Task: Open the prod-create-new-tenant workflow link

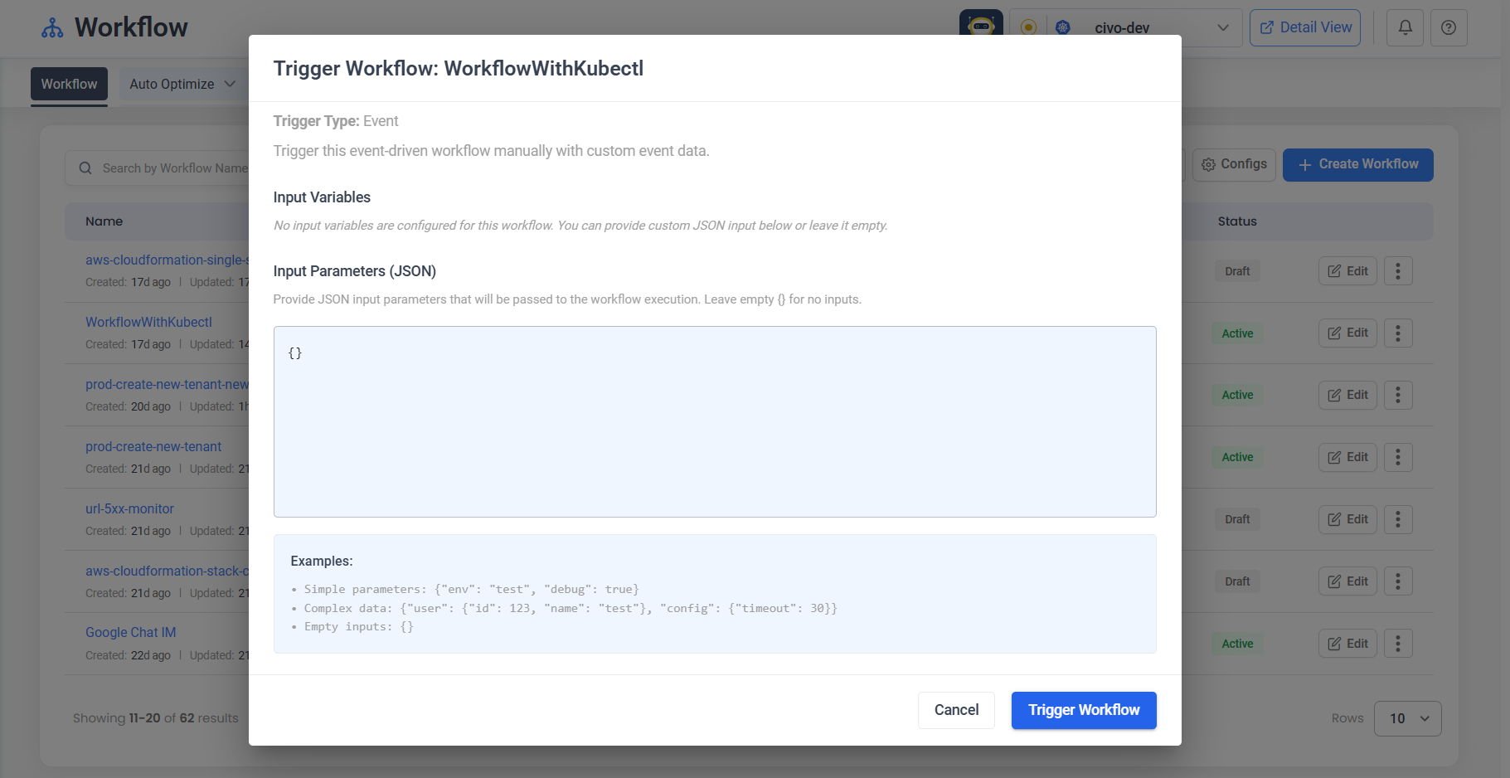Action: [153, 446]
